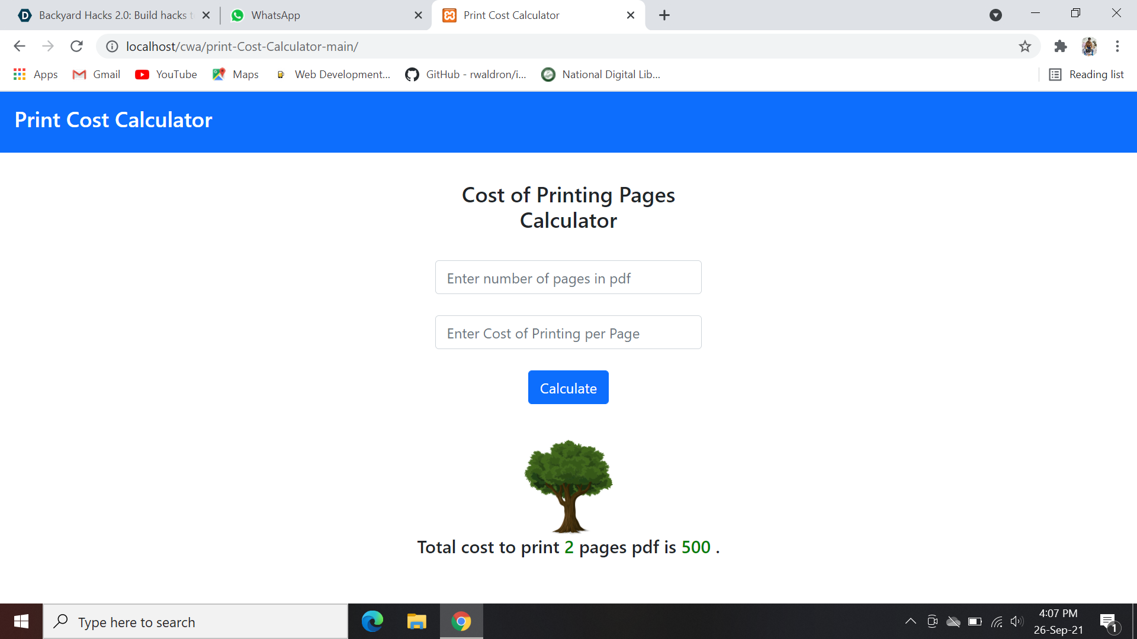
Task: Open Microsoft Edge from taskbar
Action: 372,621
